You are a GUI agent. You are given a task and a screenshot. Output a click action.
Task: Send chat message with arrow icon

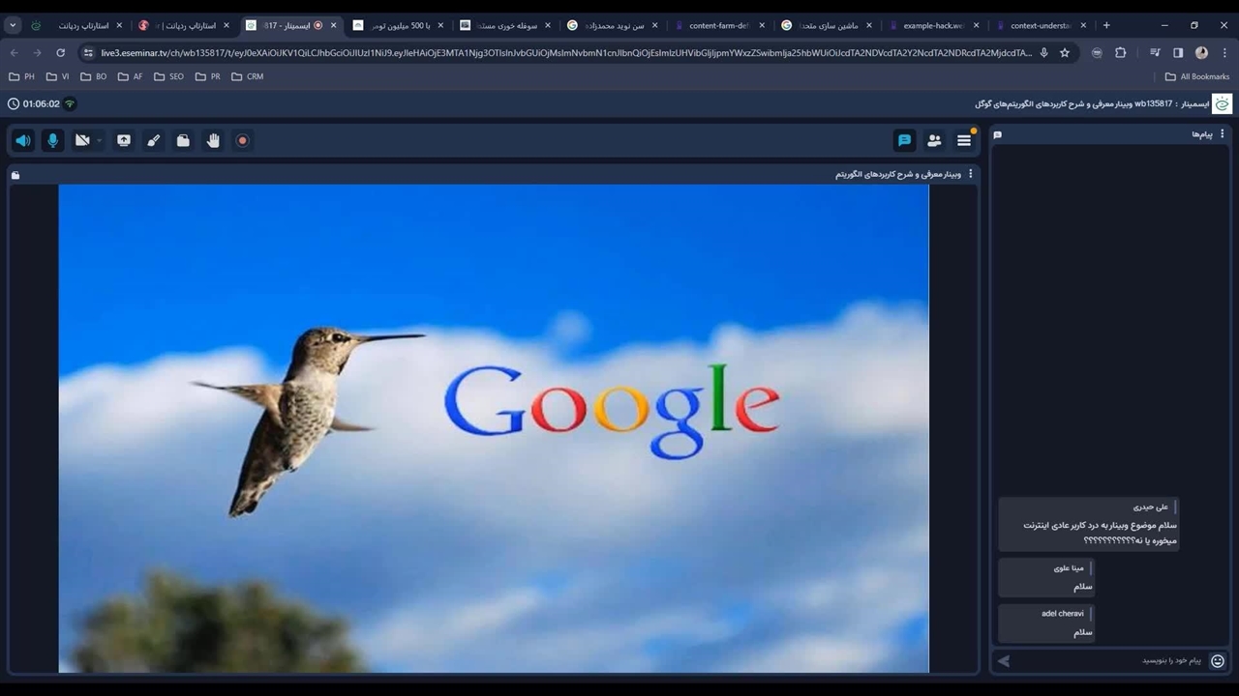click(1004, 661)
